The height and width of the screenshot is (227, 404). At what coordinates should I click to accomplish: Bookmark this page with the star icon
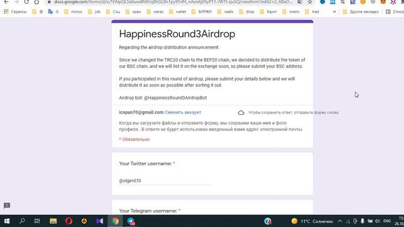point(310,2)
